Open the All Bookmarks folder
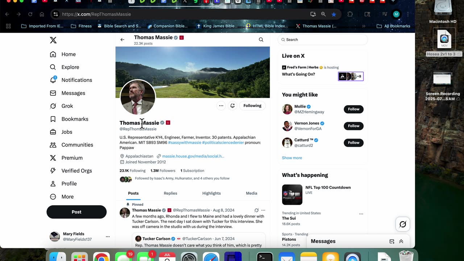The image size is (464, 261). pos(393,26)
